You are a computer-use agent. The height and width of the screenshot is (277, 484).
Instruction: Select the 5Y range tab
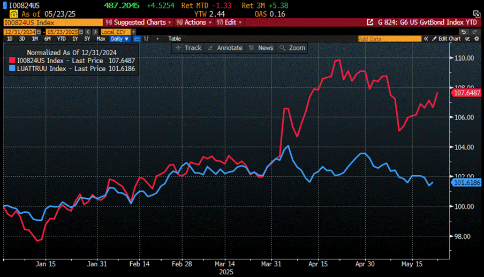pyautogui.click(x=87, y=39)
